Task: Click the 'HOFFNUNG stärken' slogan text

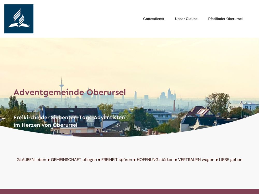Action: 155,160
